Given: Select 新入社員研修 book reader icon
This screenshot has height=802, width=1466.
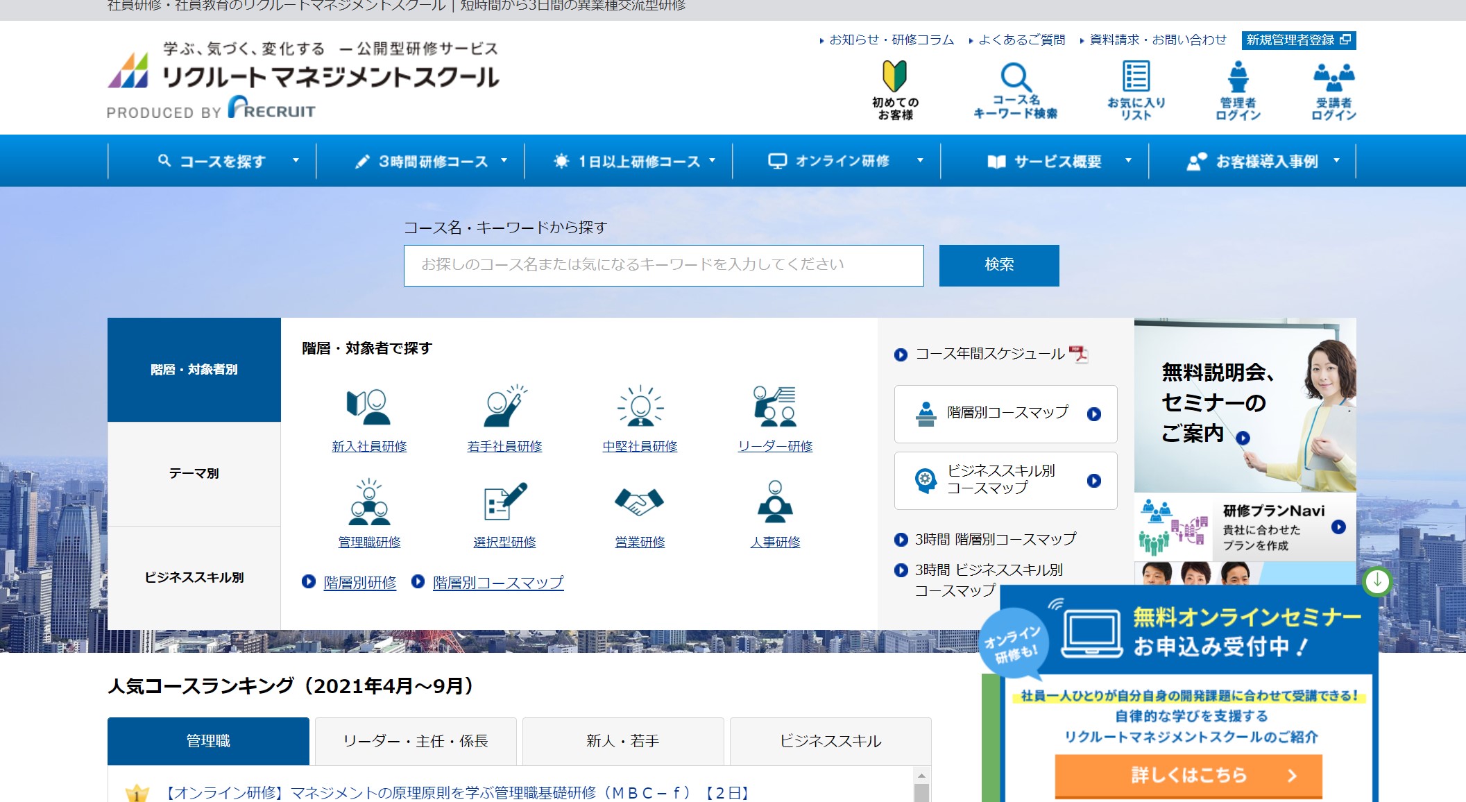Looking at the screenshot, I should (368, 407).
